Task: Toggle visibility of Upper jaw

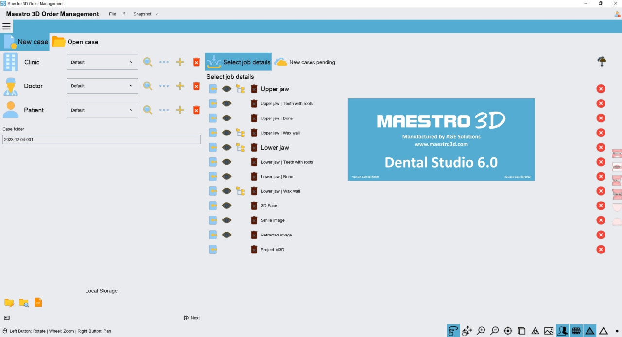Action: (x=226, y=89)
